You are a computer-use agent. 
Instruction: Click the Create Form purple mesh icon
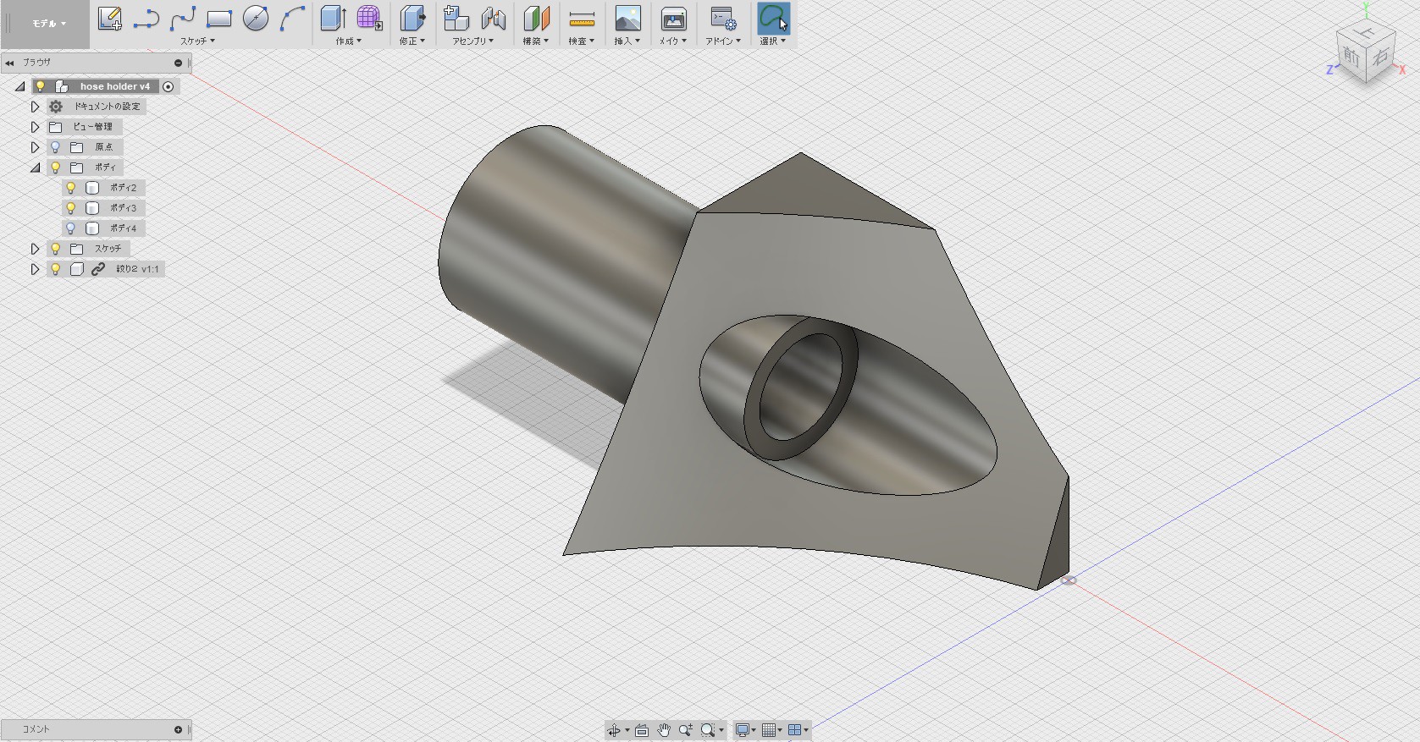[369, 18]
